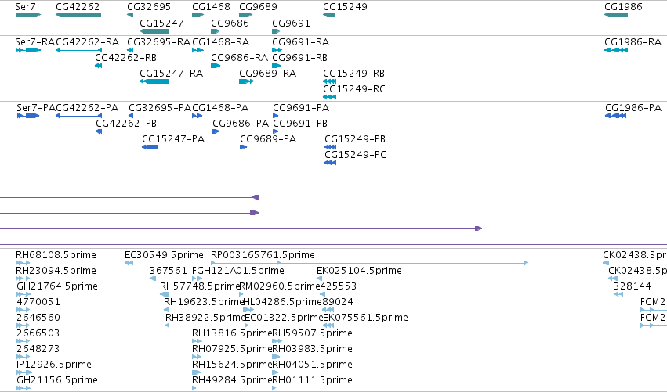667x392 pixels.
Task: Select feature 2646560
Action: (x=24, y=325)
